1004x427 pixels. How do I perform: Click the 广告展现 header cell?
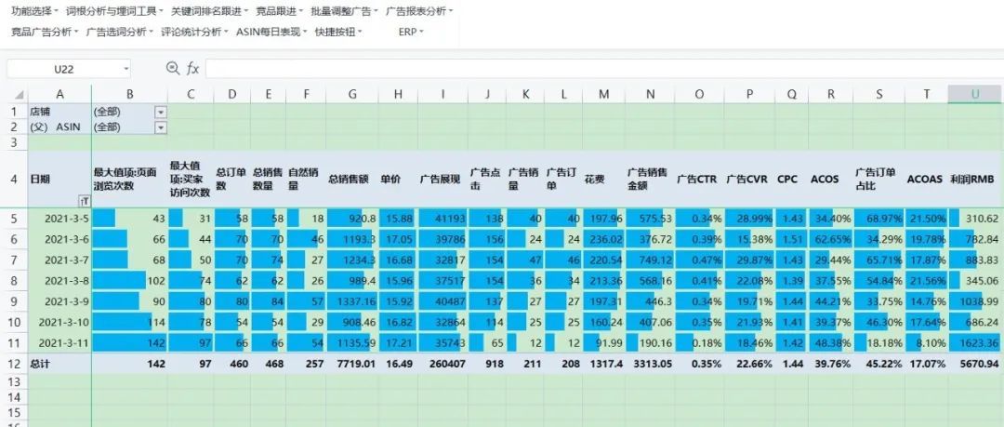[x=443, y=180]
